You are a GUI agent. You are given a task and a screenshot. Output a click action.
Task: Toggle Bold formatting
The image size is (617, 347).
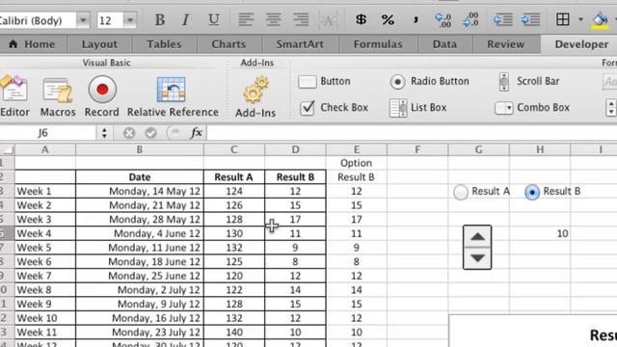tap(159, 19)
